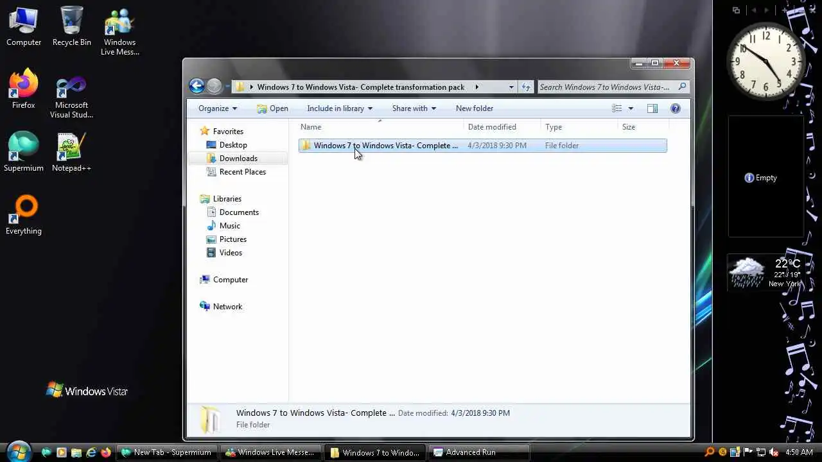
Task: Click the Start orb button
Action: (18, 451)
